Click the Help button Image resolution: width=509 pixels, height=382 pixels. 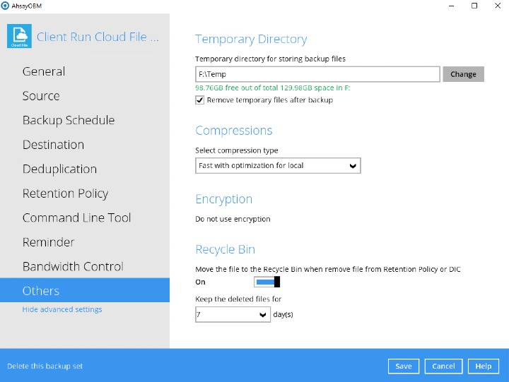(483, 366)
